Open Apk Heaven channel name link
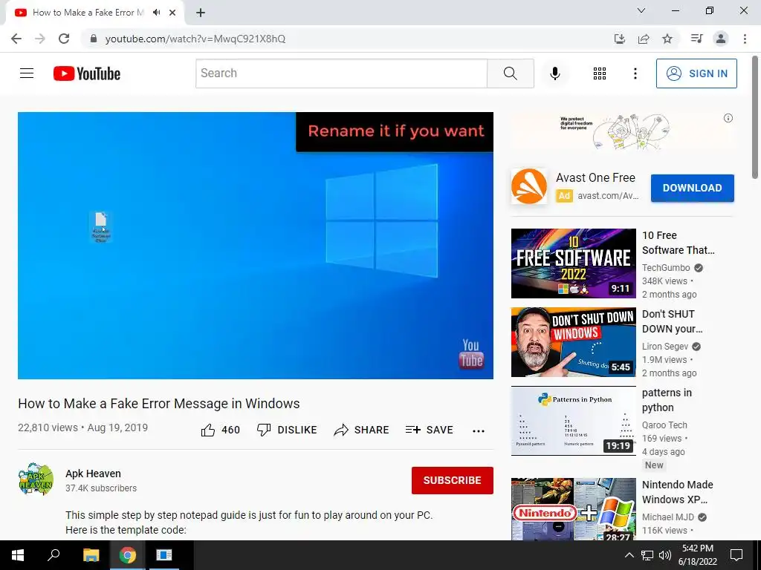The width and height of the screenshot is (761, 570). pos(93,474)
